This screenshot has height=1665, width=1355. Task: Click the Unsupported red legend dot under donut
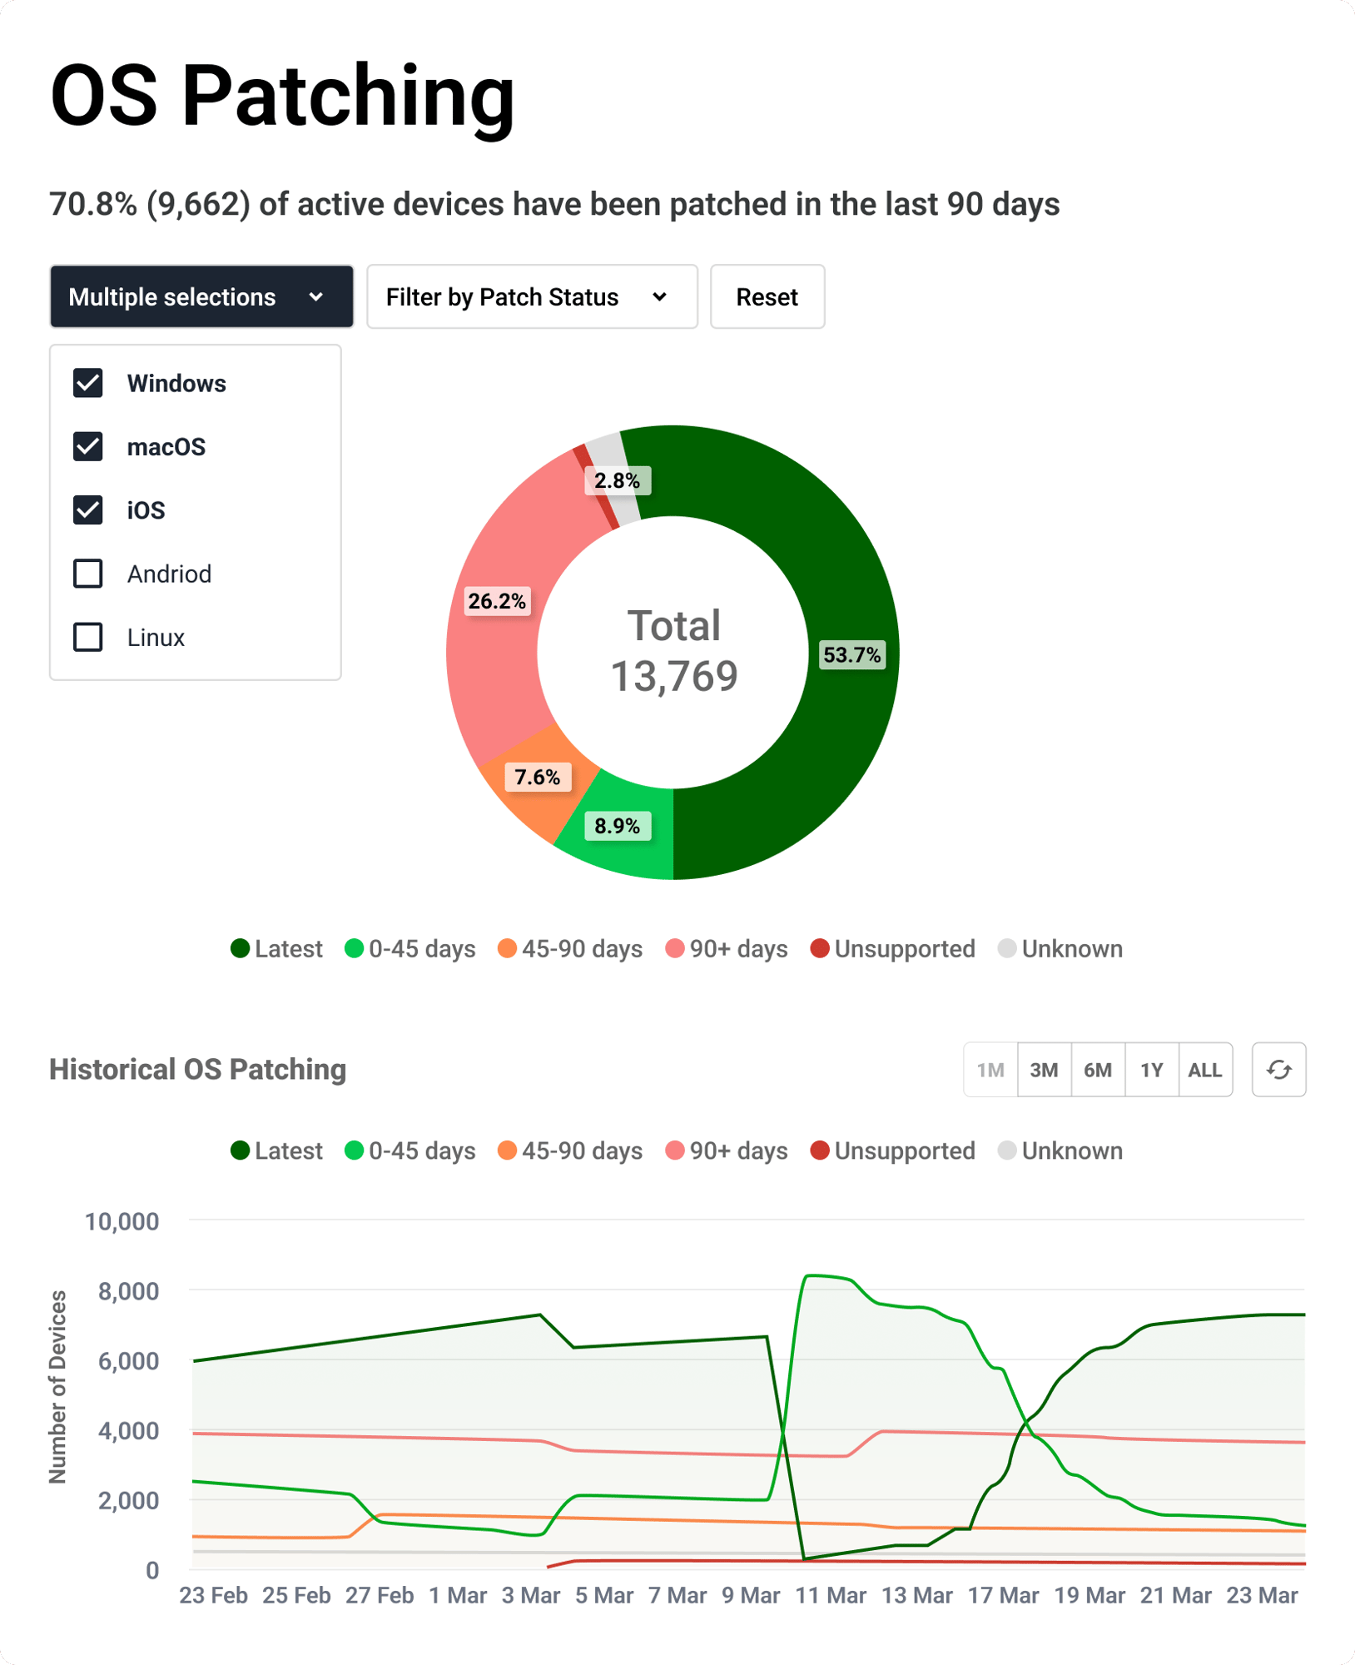coord(820,948)
